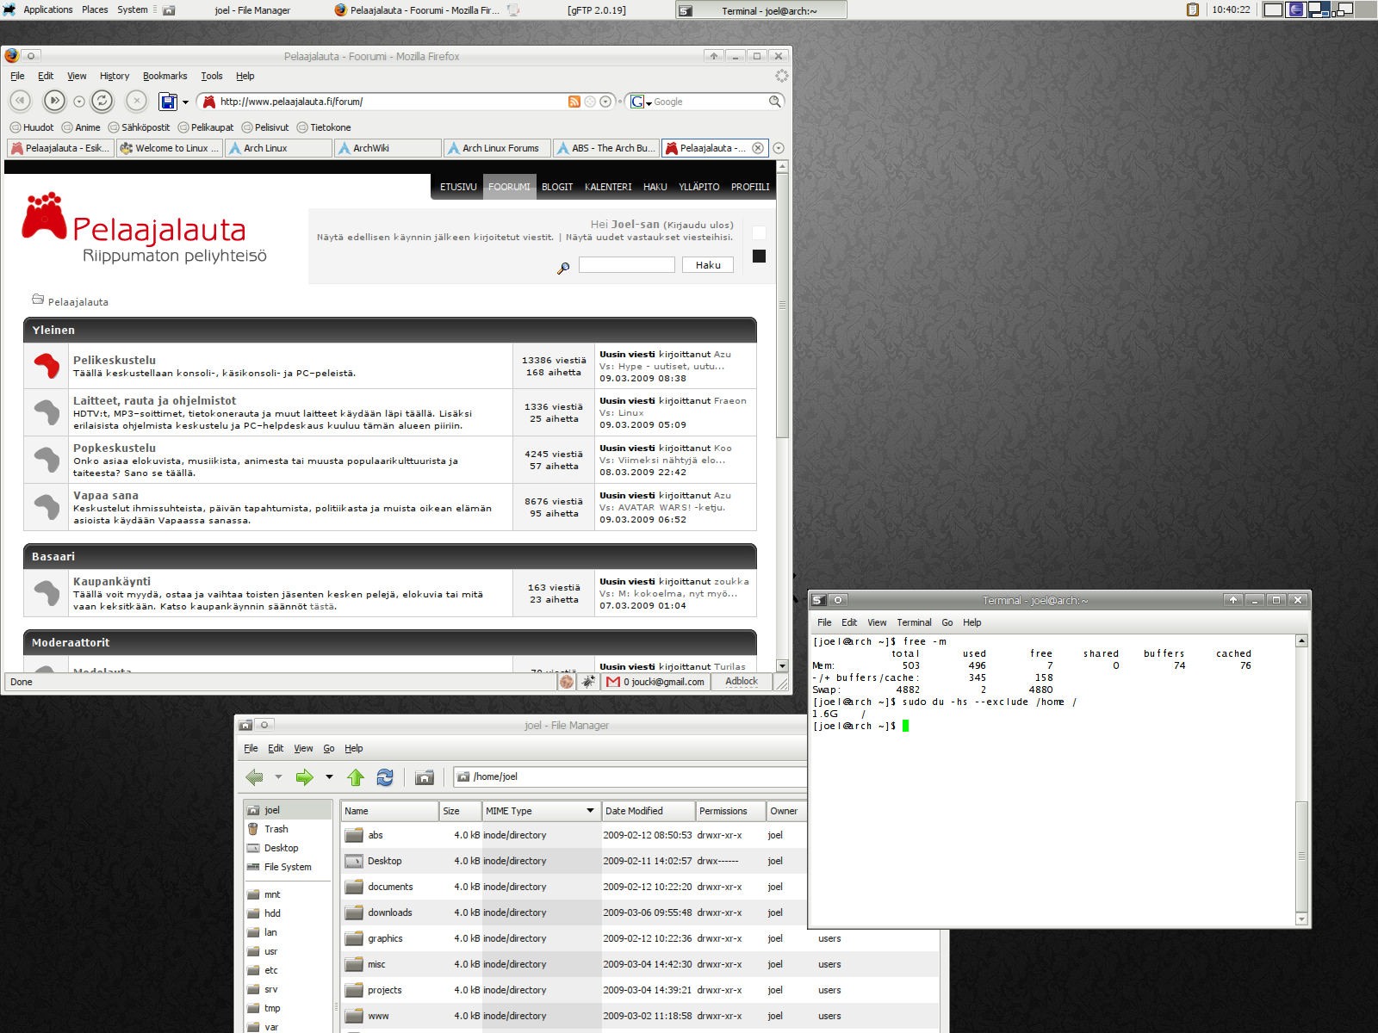Close the active Pelaajalauta tab with its X
Screen dimensions: 1378x1033
tap(758, 148)
